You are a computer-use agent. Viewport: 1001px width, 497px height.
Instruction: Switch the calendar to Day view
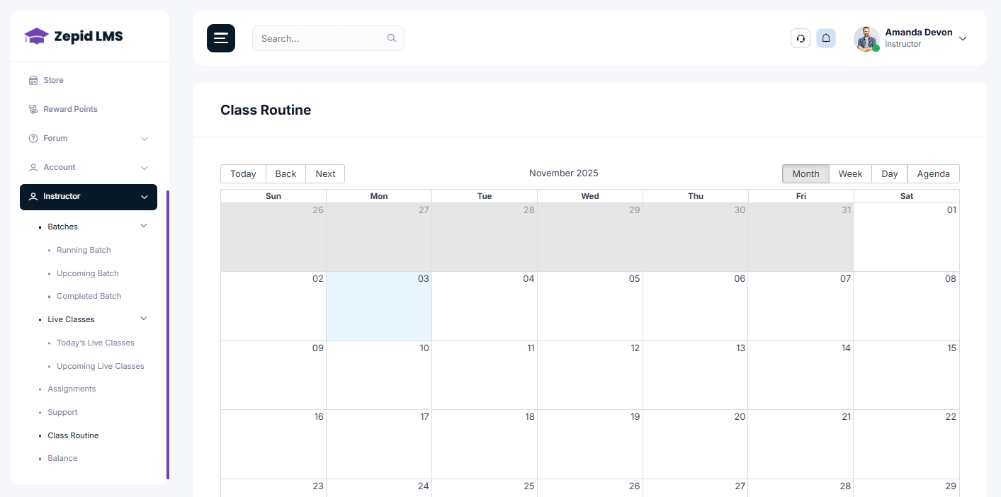tap(889, 173)
